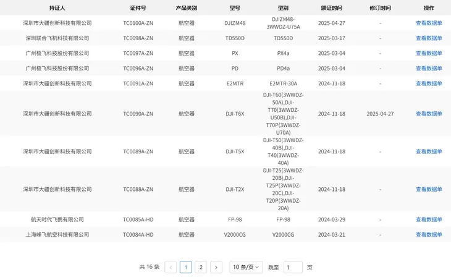Viewport: 451px width, 280px height.
Task: Open 查看数据单 for E2MTR row
Action: (429, 83)
